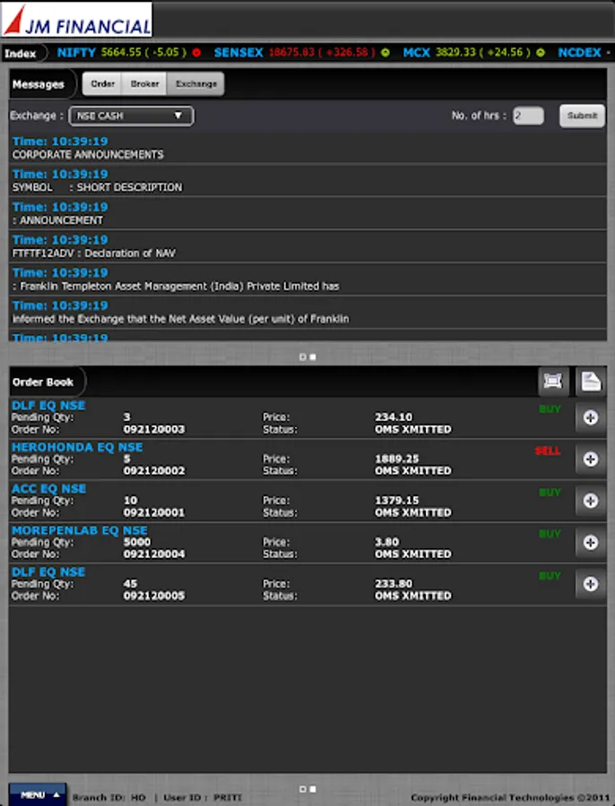This screenshot has height=806, width=615.
Task: Expand the DLF order 092120003 plus icon
Action: click(x=590, y=417)
